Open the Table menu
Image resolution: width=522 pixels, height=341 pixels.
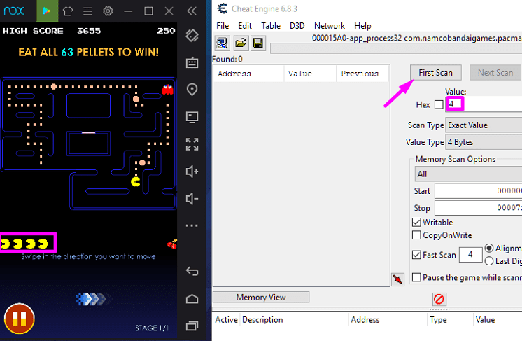[x=271, y=26]
